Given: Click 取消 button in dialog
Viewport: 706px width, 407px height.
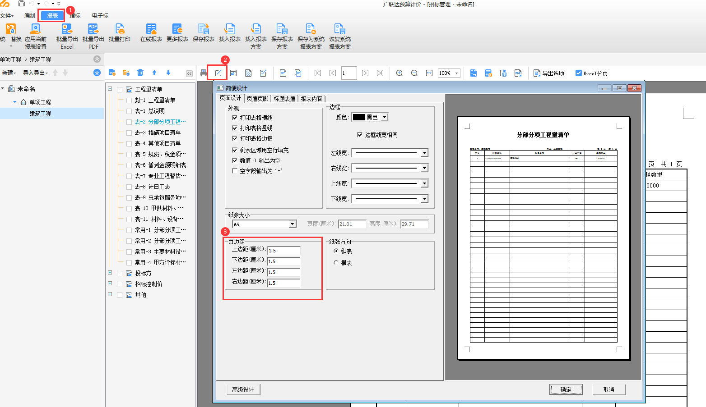Looking at the screenshot, I should click(609, 389).
